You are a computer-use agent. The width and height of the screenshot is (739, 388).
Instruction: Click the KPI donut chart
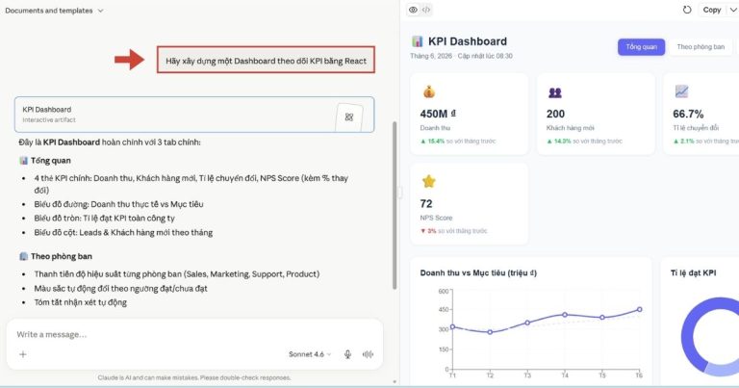710,337
